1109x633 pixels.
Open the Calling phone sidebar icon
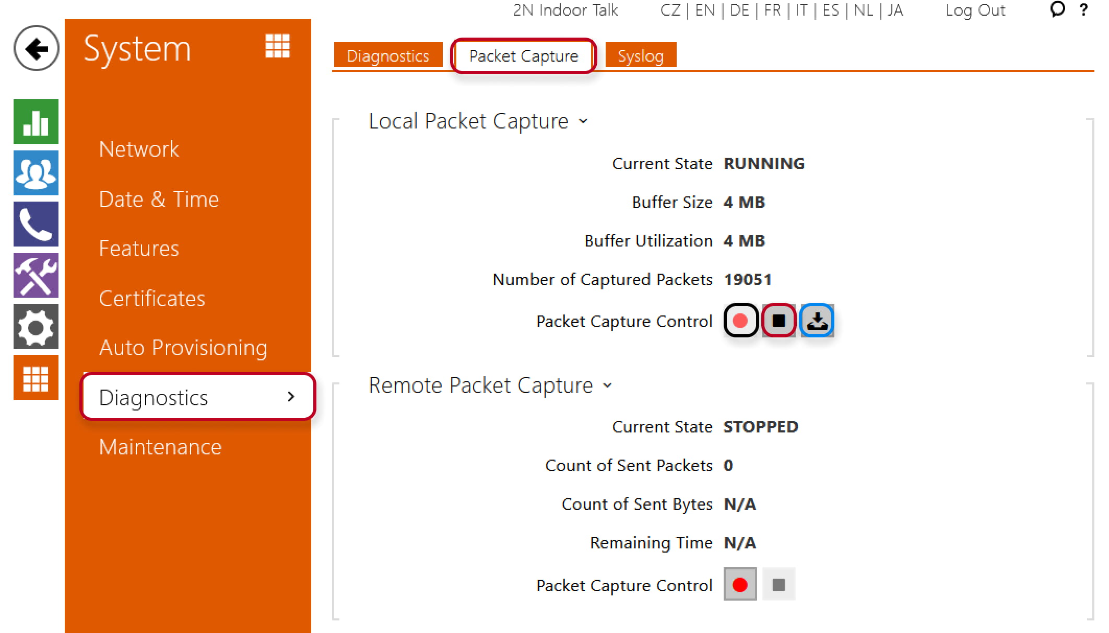point(36,224)
